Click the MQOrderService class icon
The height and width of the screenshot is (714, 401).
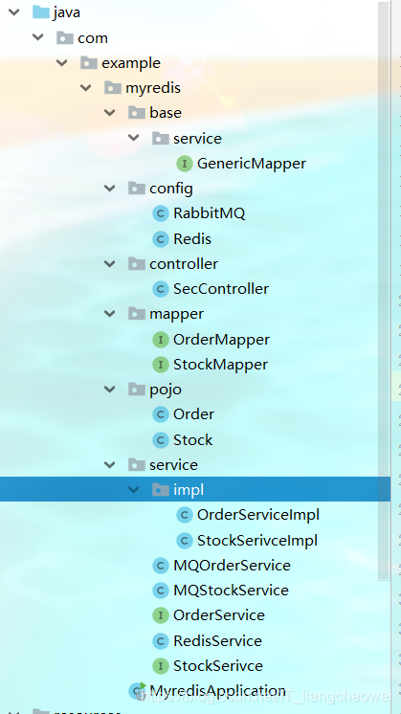tap(160, 566)
